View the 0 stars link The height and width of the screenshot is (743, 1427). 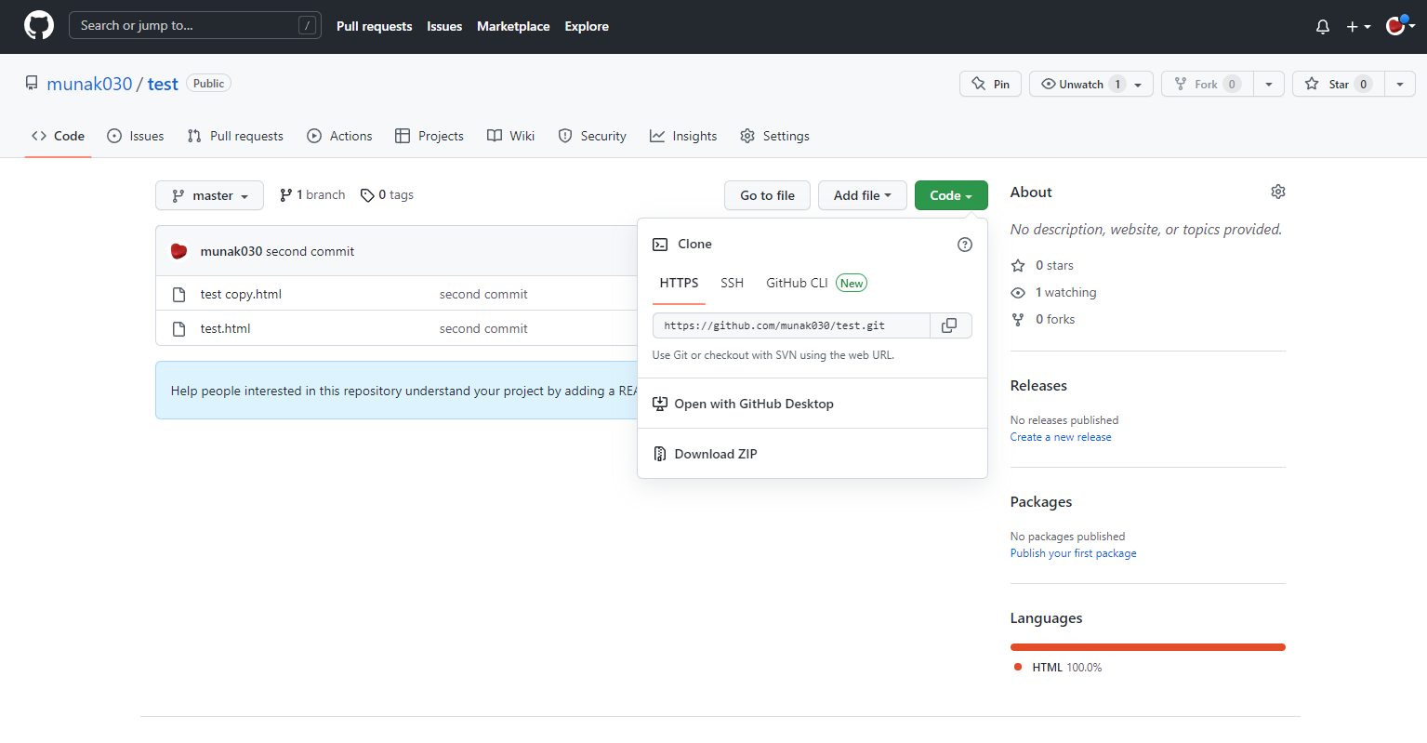tap(1042, 265)
